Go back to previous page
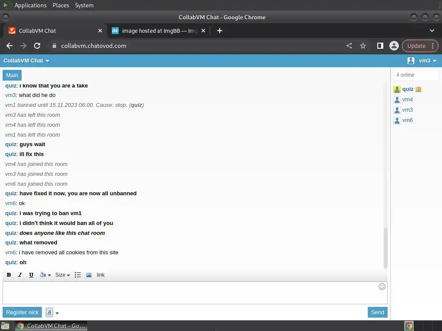Screen dimensions: 442x331 tap(9, 46)
